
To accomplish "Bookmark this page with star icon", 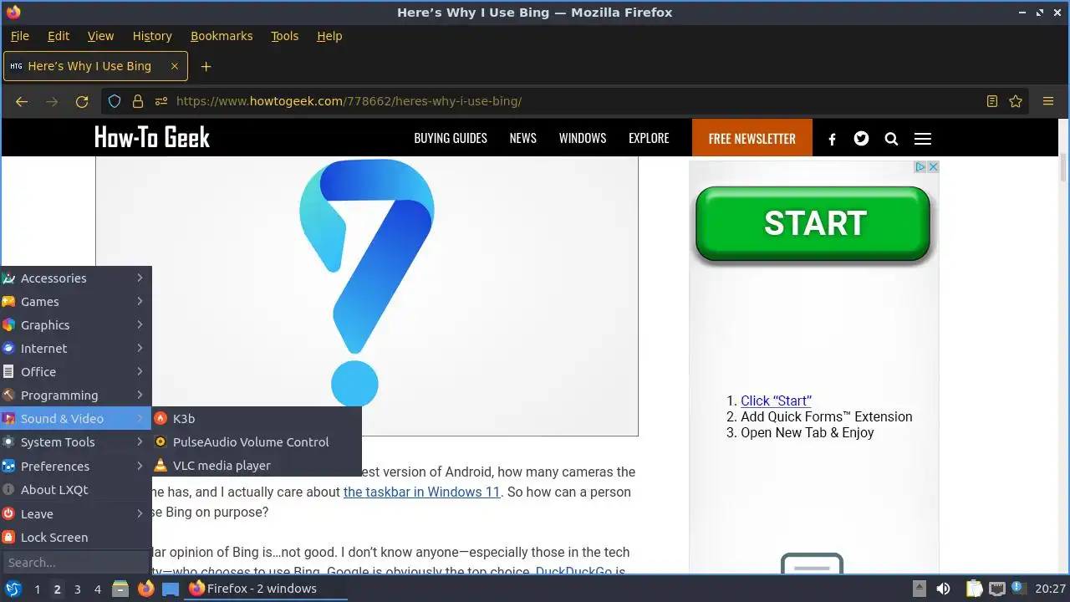I will tap(1016, 101).
